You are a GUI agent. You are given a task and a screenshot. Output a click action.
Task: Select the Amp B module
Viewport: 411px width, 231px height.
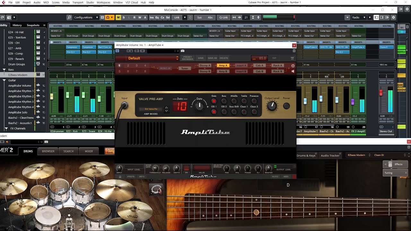point(223,71)
